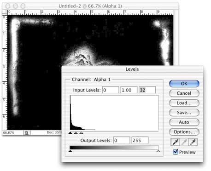Select the gray point eyedropper
The image size is (211, 171).
click(x=184, y=142)
